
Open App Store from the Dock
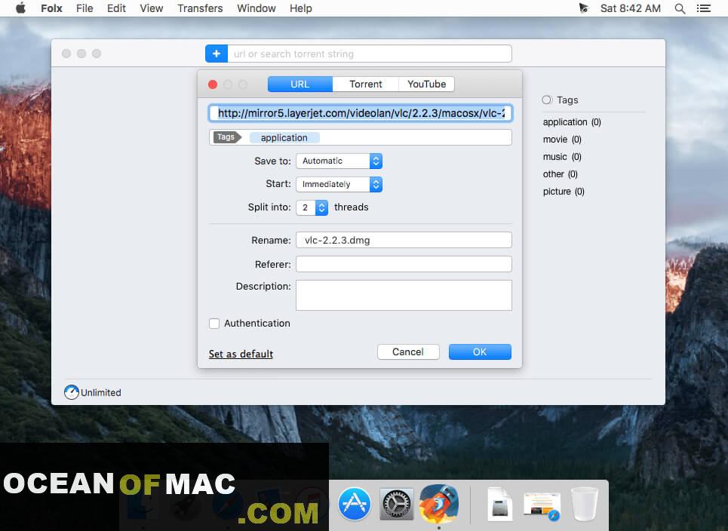tap(355, 504)
